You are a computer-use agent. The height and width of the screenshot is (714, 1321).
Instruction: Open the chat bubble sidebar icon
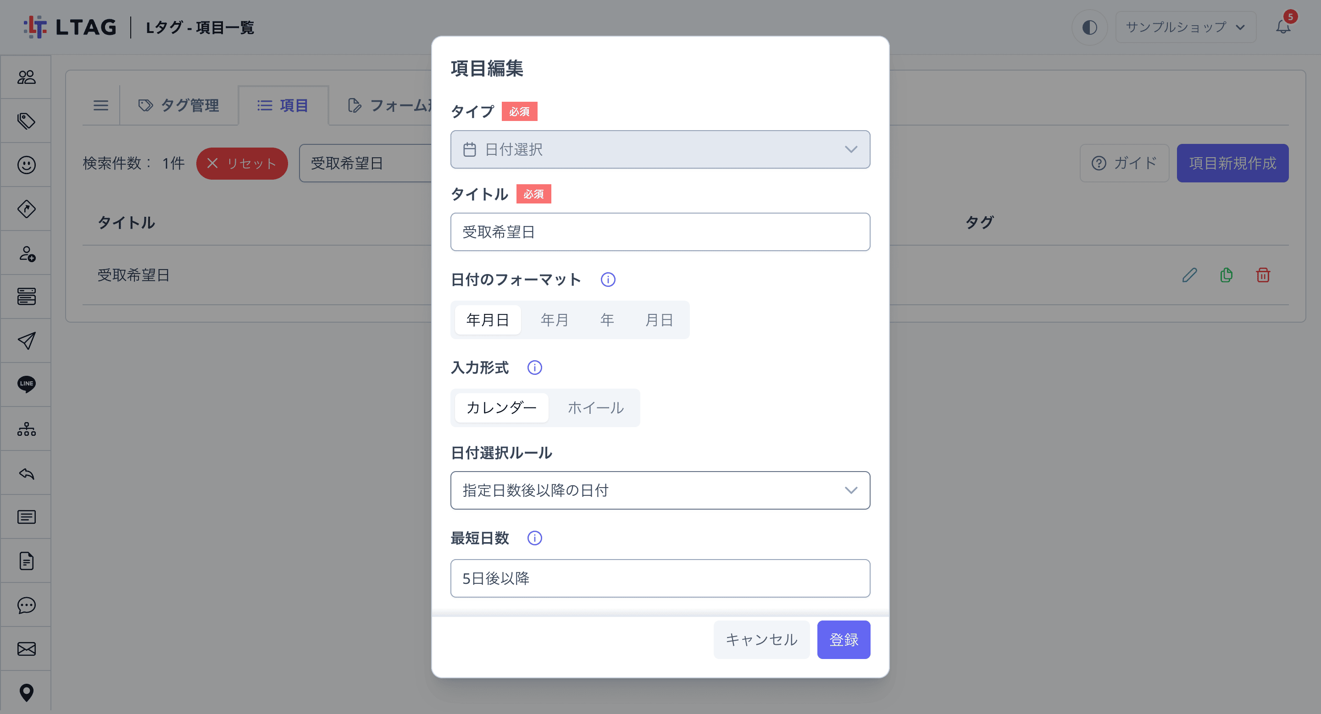[26, 605]
